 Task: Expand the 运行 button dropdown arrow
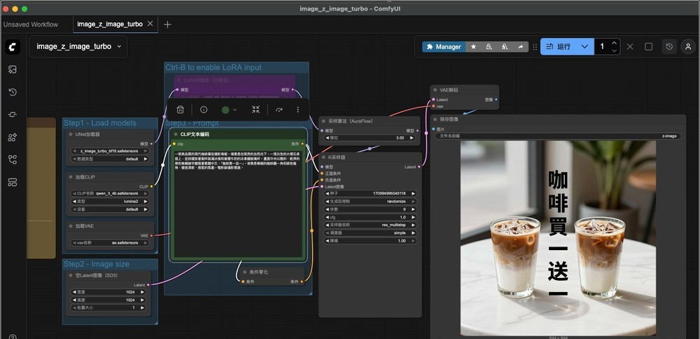coord(585,47)
